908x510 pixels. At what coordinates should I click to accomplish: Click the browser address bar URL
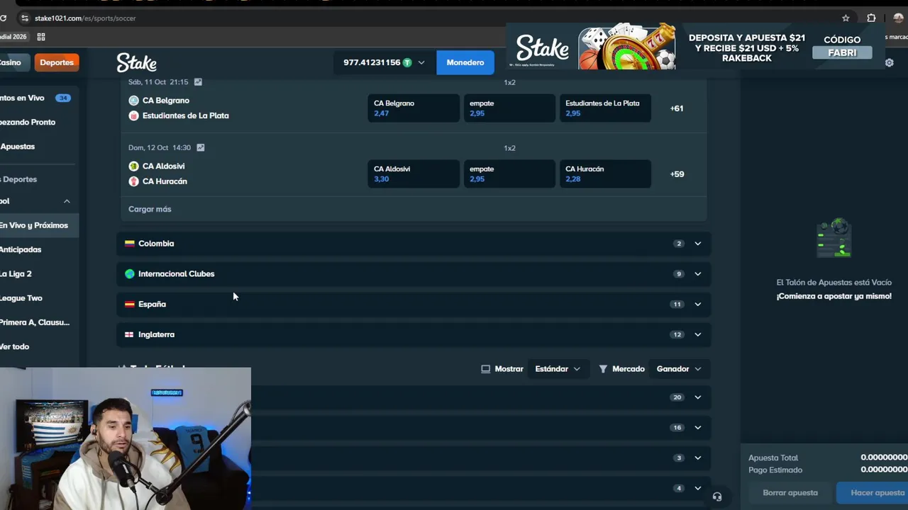pyautogui.click(x=85, y=18)
